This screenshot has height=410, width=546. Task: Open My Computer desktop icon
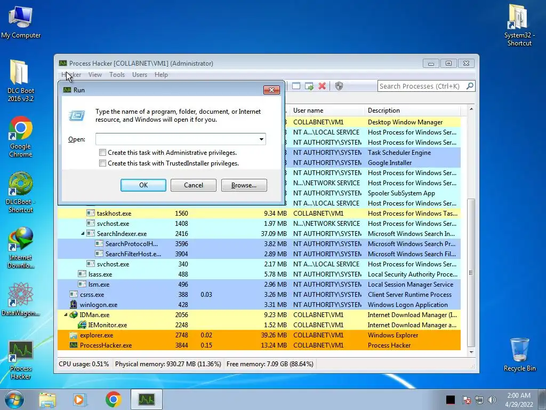point(21,22)
